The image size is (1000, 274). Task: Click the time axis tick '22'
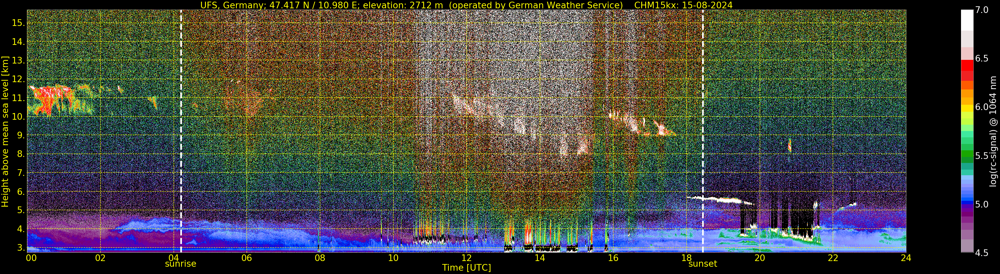coord(833,258)
